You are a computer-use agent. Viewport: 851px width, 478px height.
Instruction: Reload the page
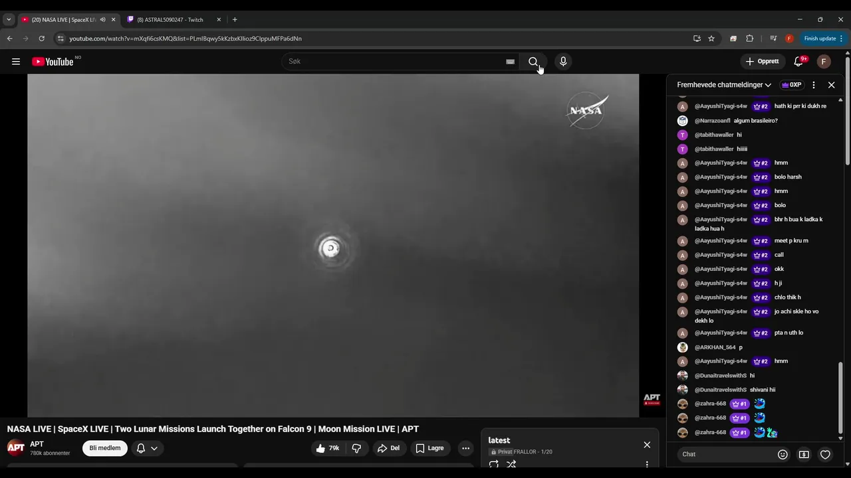(41, 39)
